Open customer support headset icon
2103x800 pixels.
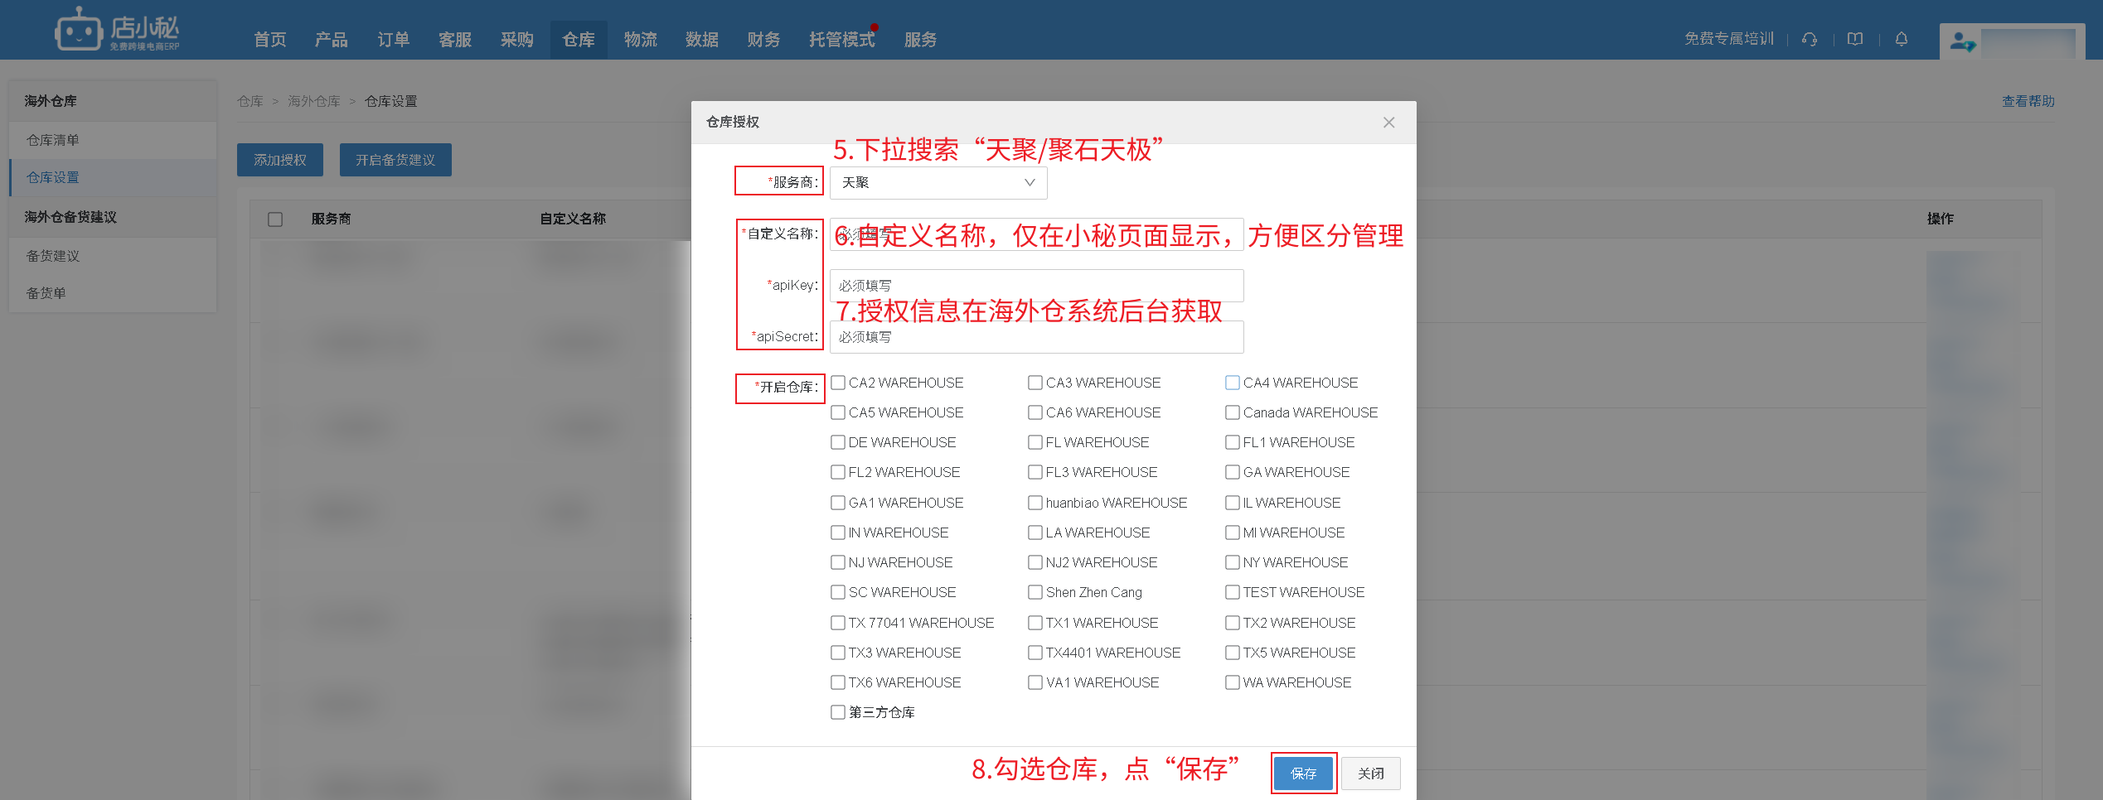point(1810,39)
